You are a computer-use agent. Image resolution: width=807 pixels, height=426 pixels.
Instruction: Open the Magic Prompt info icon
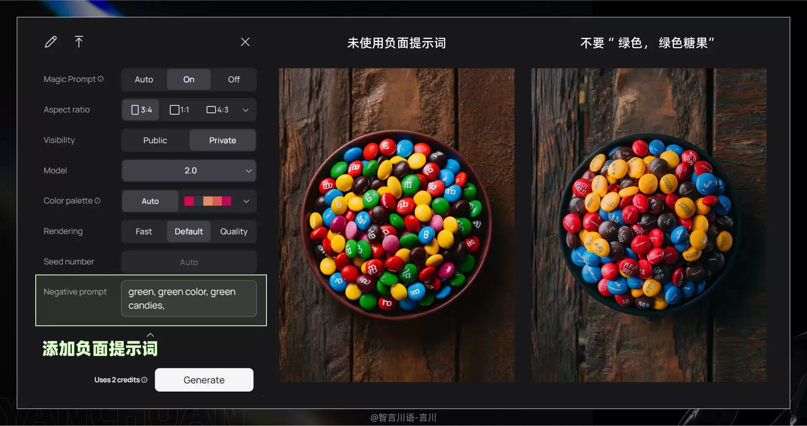[x=100, y=79]
